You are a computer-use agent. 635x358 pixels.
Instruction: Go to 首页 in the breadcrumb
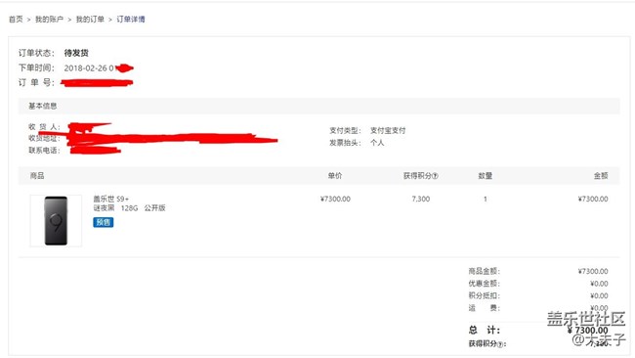[16, 19]
